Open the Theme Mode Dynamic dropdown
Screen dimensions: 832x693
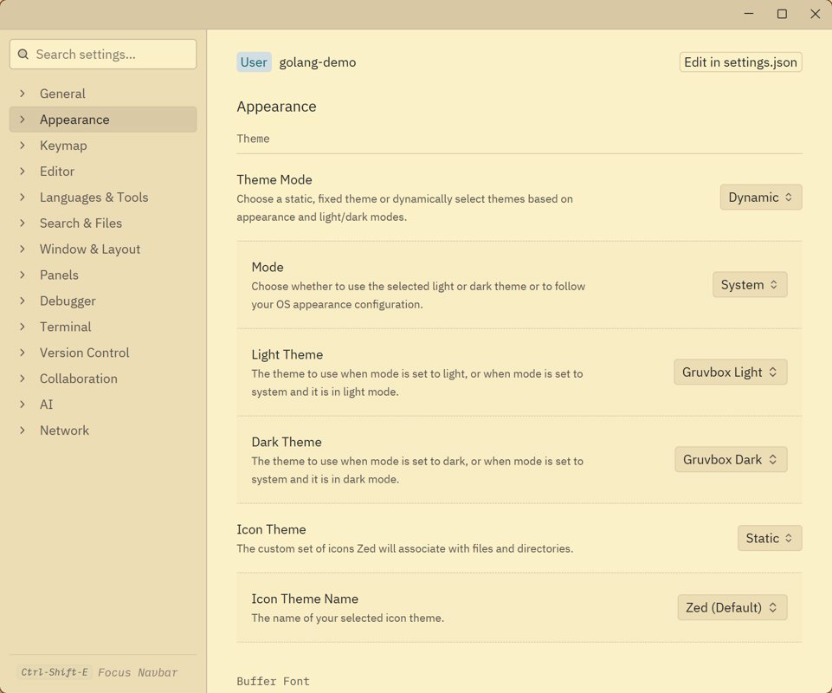[760, 198]
